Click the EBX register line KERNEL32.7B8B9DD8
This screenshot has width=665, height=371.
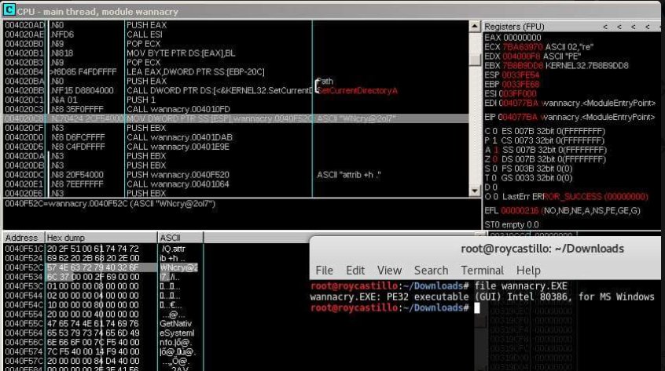click(557, 66)
